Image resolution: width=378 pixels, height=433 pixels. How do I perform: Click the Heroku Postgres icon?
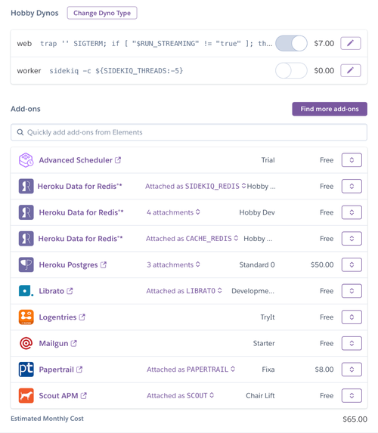tap(26, 264)
